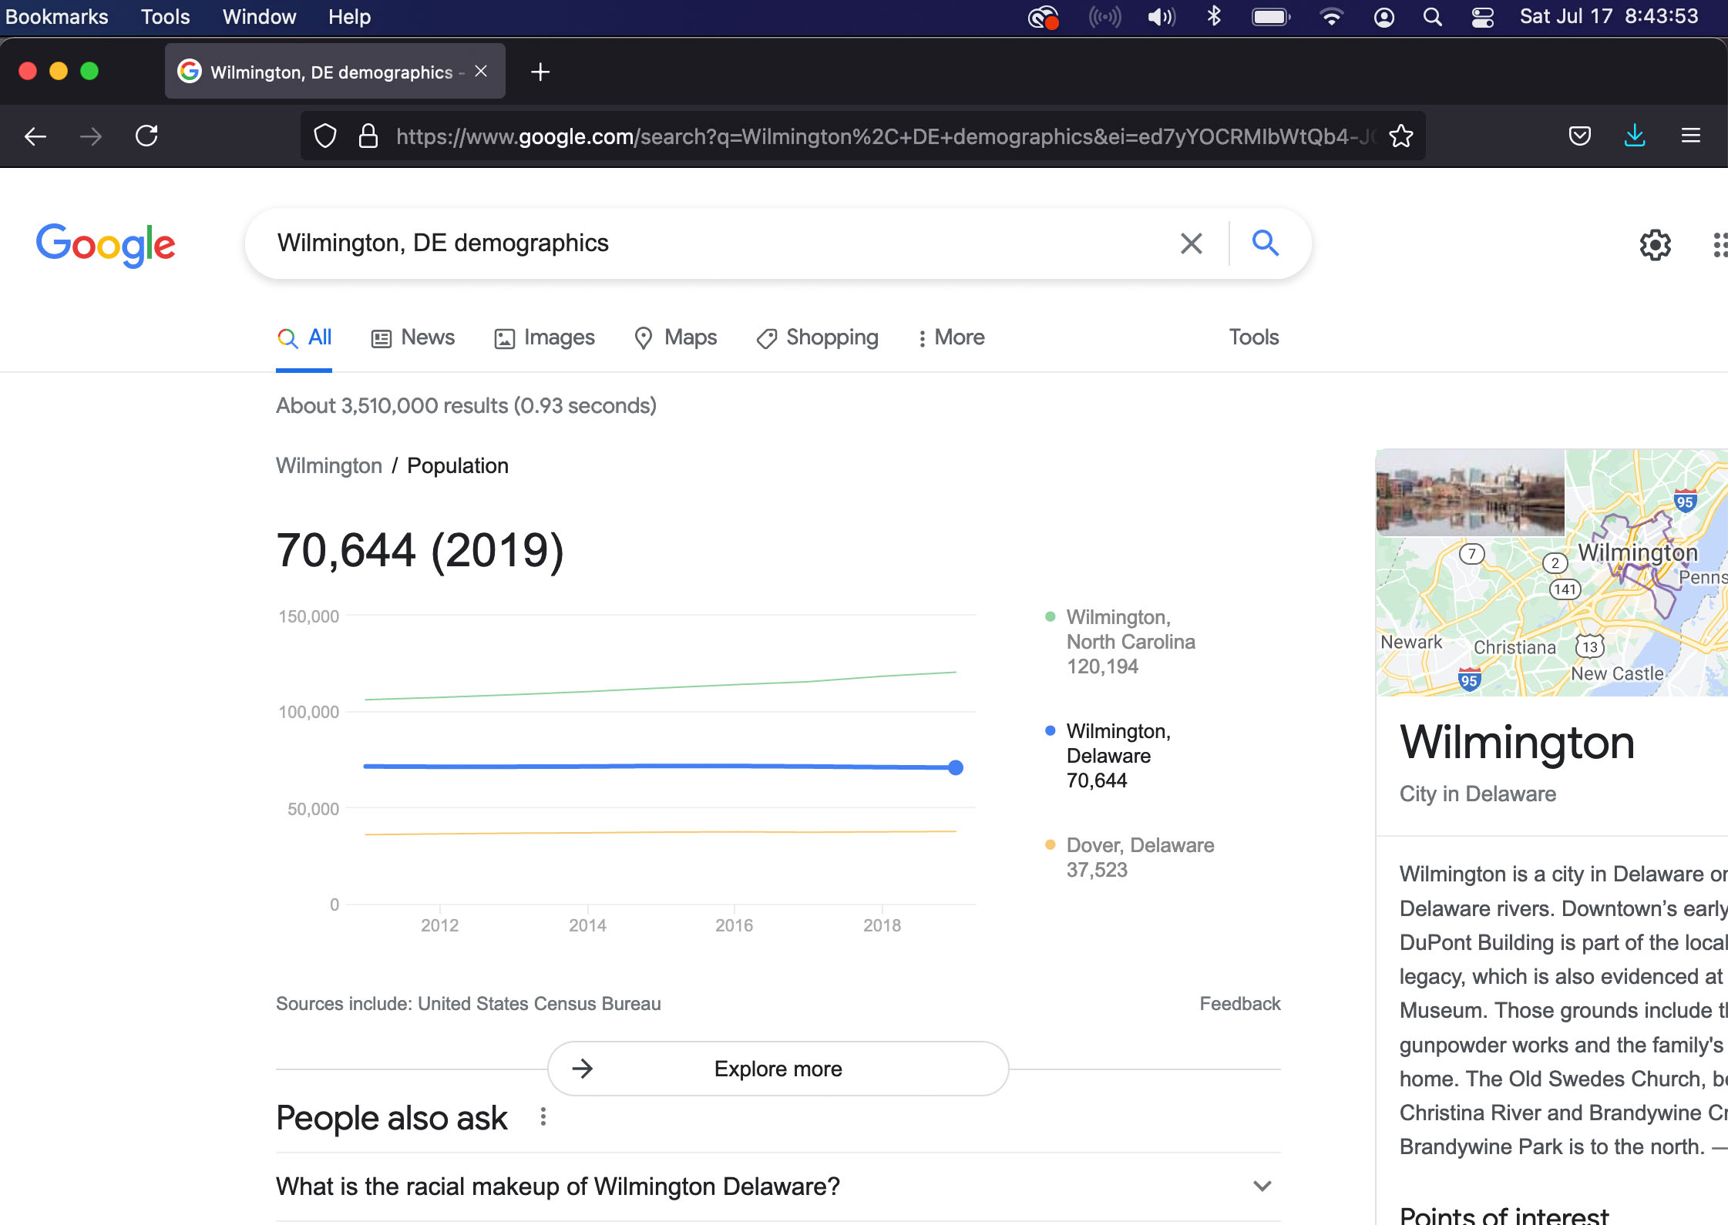Open Google settings gear
The height and width of the screenshot is (1225, 1728).
coord(1655,245)
